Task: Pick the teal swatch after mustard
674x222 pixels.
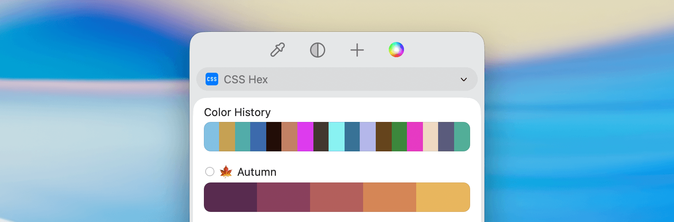Action: point(243,137)
